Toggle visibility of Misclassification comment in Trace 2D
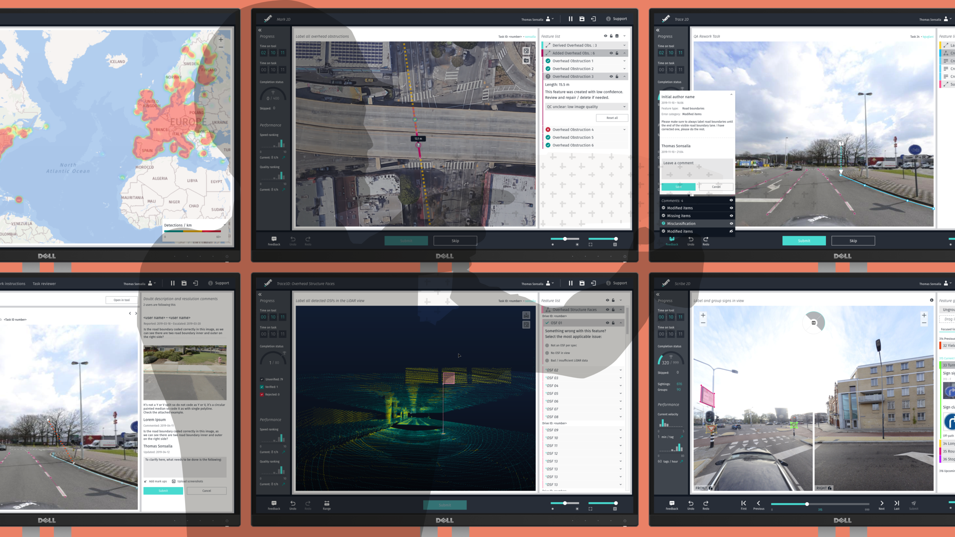 [x=731, y=223]
